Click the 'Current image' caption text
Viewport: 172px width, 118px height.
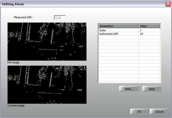(x=16, y=106)
